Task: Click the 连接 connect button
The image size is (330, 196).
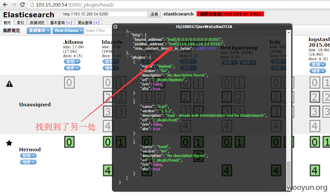Action: (x=154, y=14)
